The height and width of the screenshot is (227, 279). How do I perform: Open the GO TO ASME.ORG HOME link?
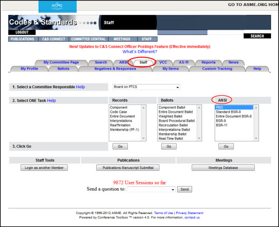click(253, 5)
